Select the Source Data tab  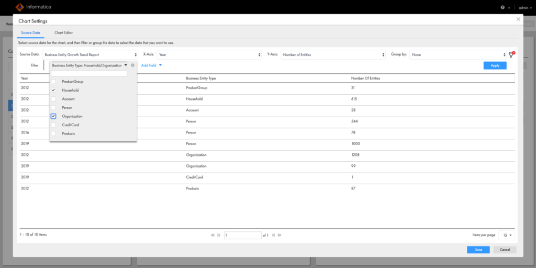(x=30, y=32)
